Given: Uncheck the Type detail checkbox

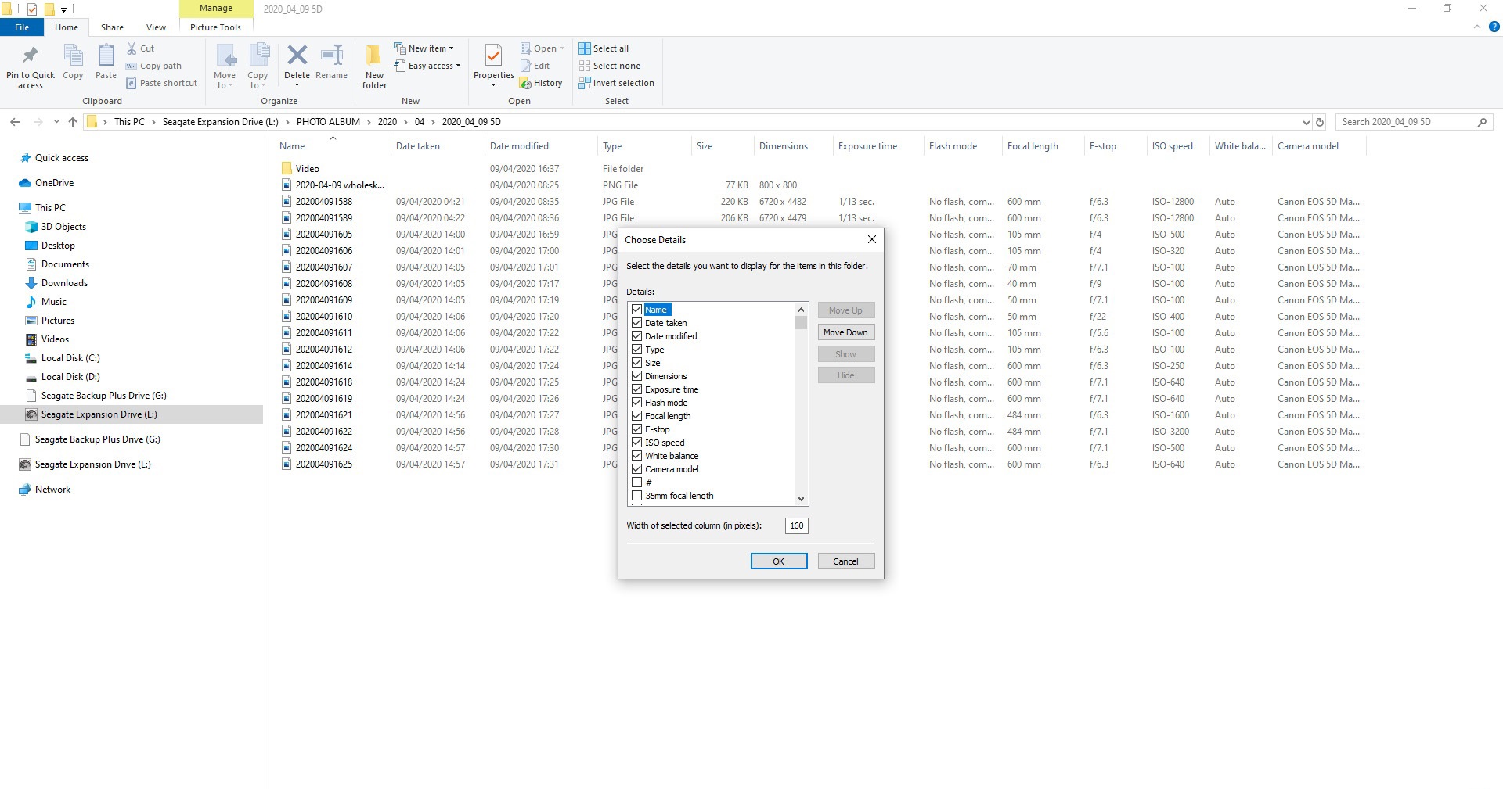Looking at the screenshot, I should coord(636,350).
